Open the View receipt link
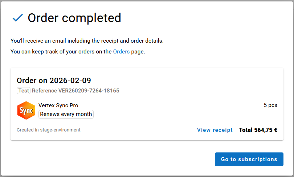Screen dimensions: 294x177 click(215, 130)
